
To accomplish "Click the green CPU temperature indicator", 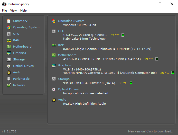I will (x=123, y=35).
